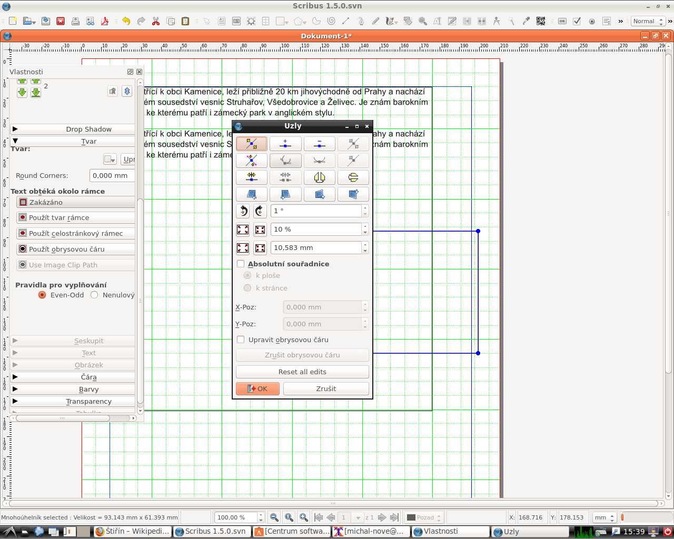The width and height of the screenshot is (674, 539).
Task: Open the Save as PDF toolbar icon
Action: point(105,21)
